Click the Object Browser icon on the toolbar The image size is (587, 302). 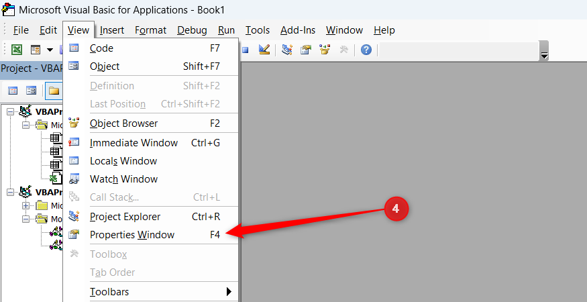click(325, 50)
